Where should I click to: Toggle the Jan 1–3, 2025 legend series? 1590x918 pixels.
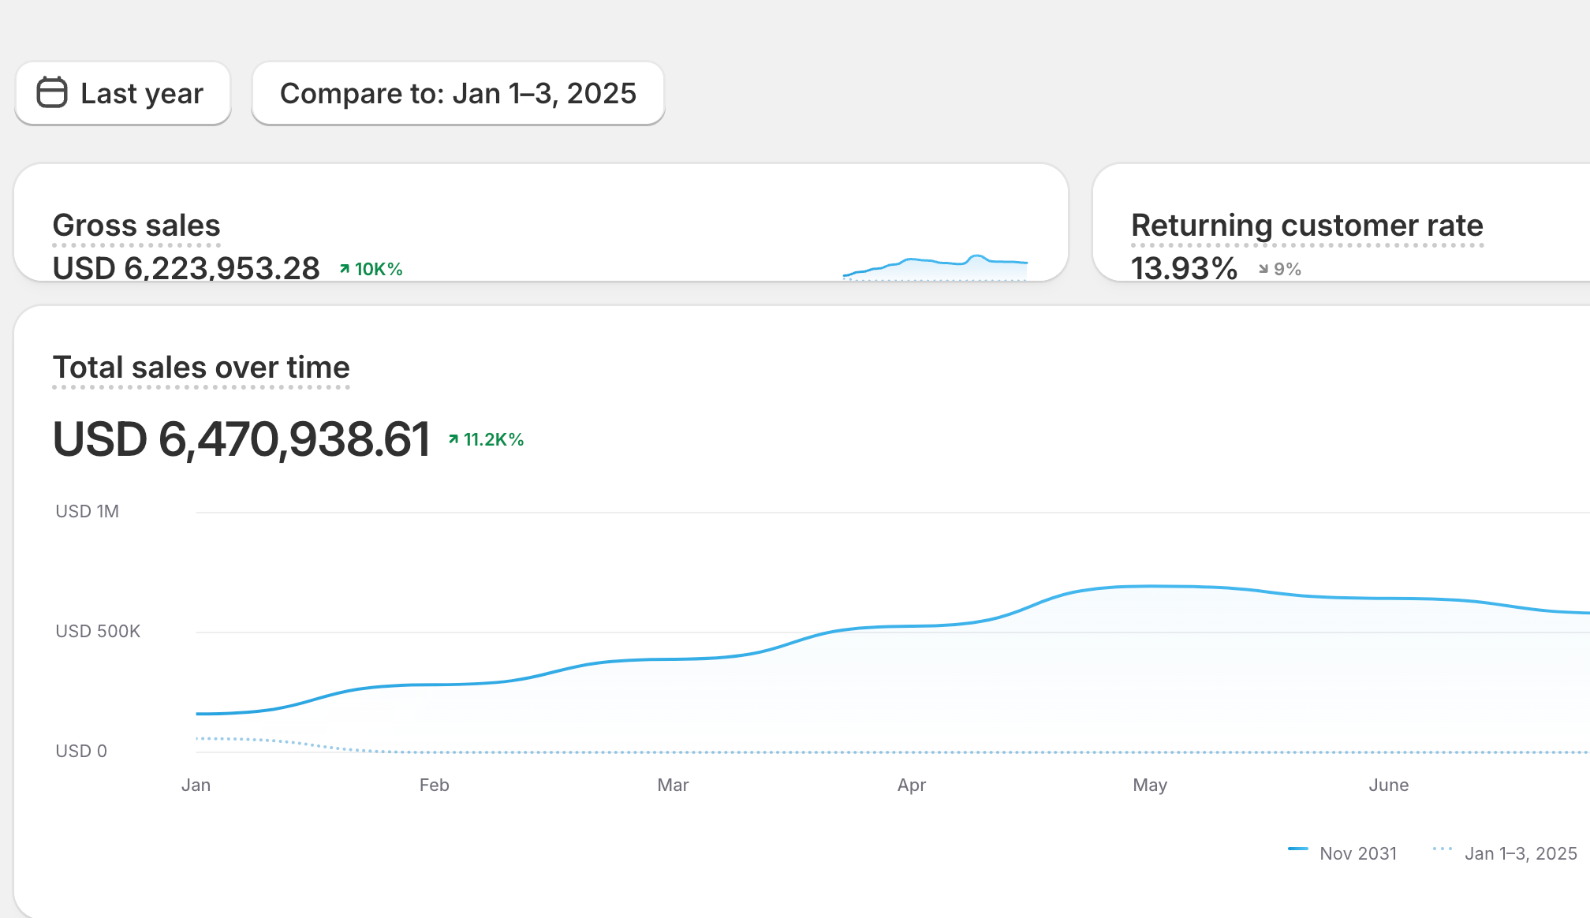1520,853
